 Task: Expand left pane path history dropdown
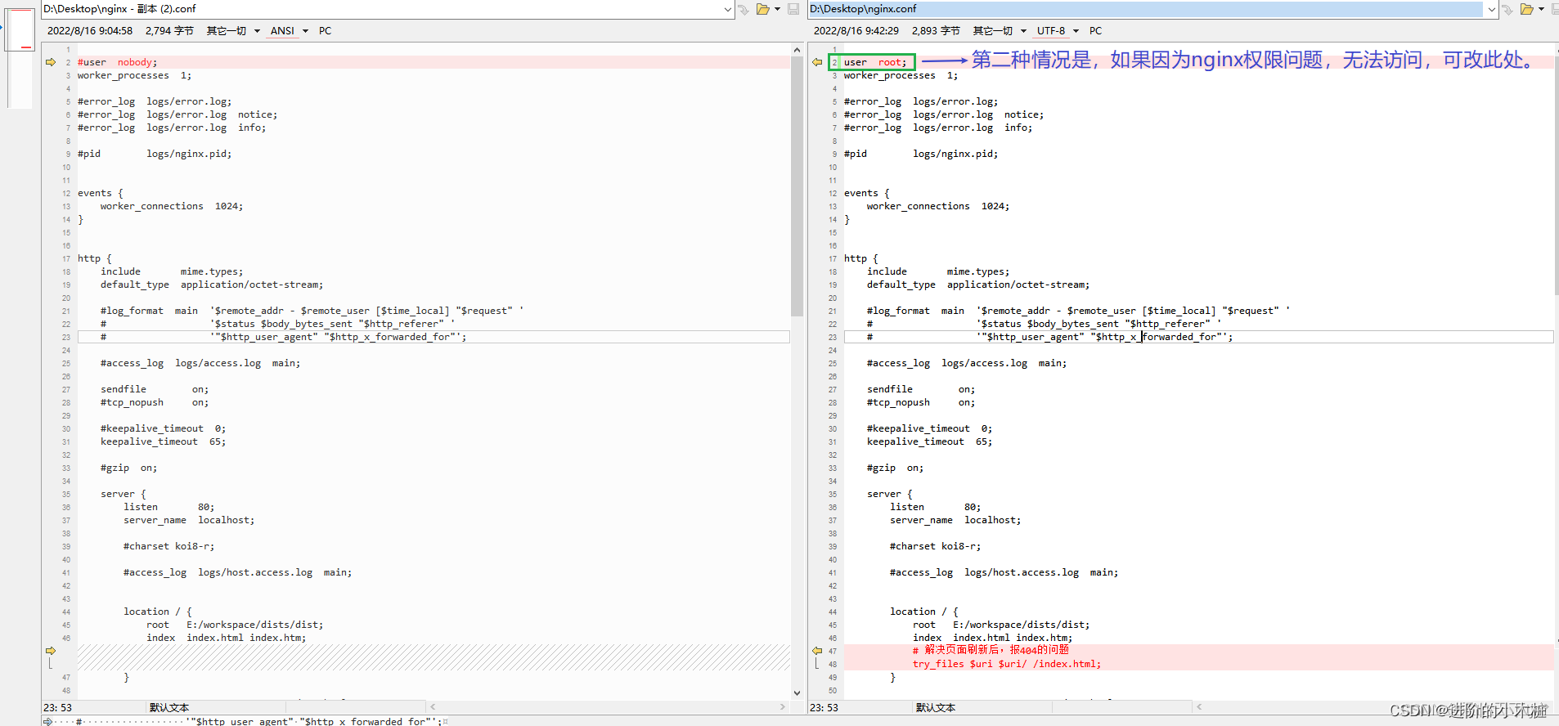click(728, 9)
